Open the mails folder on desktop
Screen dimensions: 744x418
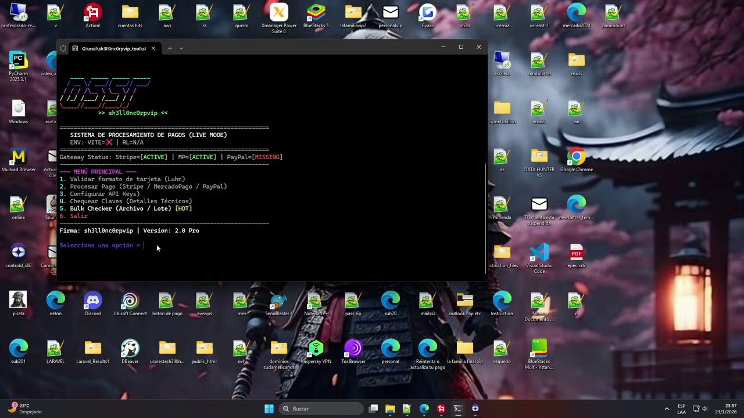pyautogui.click(x=577, y=64)
